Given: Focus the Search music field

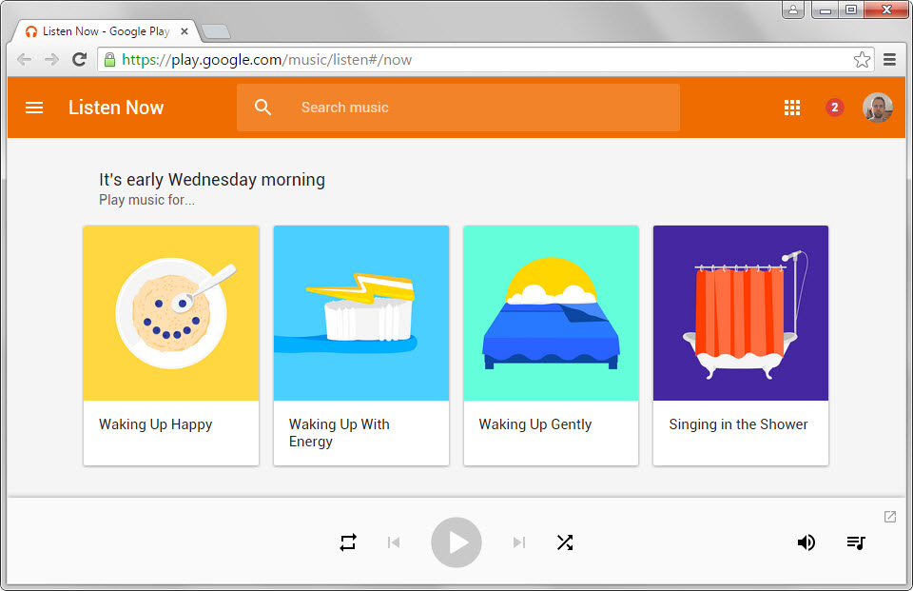Looking at the screenshot, I should [458, 108].
